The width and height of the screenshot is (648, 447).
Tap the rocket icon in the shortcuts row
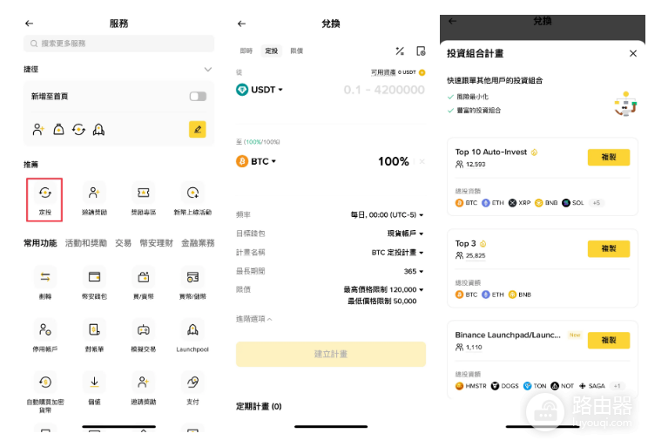98,130
